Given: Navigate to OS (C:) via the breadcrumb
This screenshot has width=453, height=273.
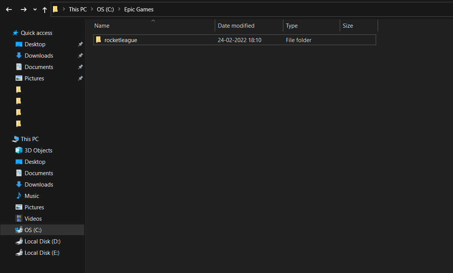Looking at the screenshot, I should point(105,9).
